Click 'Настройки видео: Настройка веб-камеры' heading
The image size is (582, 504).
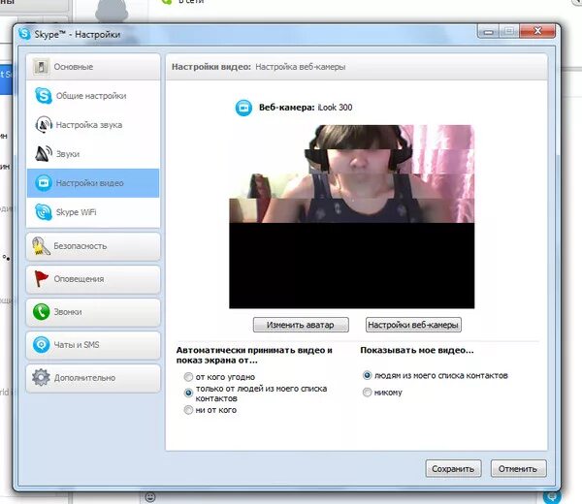pos(258,67)
